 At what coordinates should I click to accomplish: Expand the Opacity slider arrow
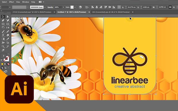(63, 7)
